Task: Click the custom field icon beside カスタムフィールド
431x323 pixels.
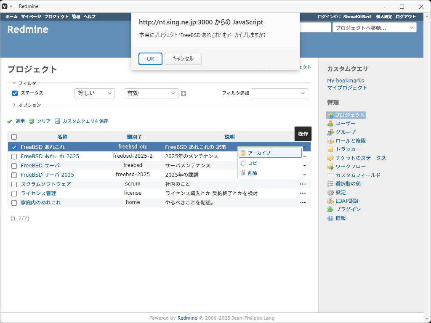Action: pyautogui.click(x=330, y=175)
